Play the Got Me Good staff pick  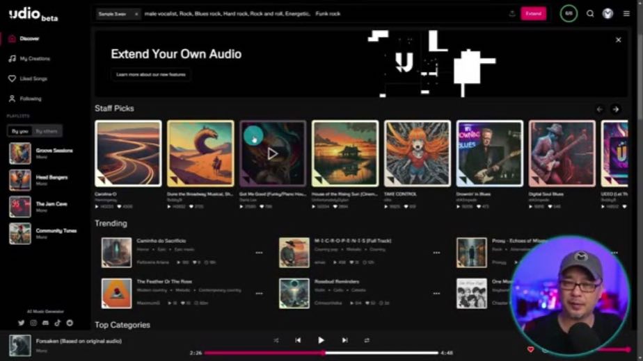coord(273,153)
